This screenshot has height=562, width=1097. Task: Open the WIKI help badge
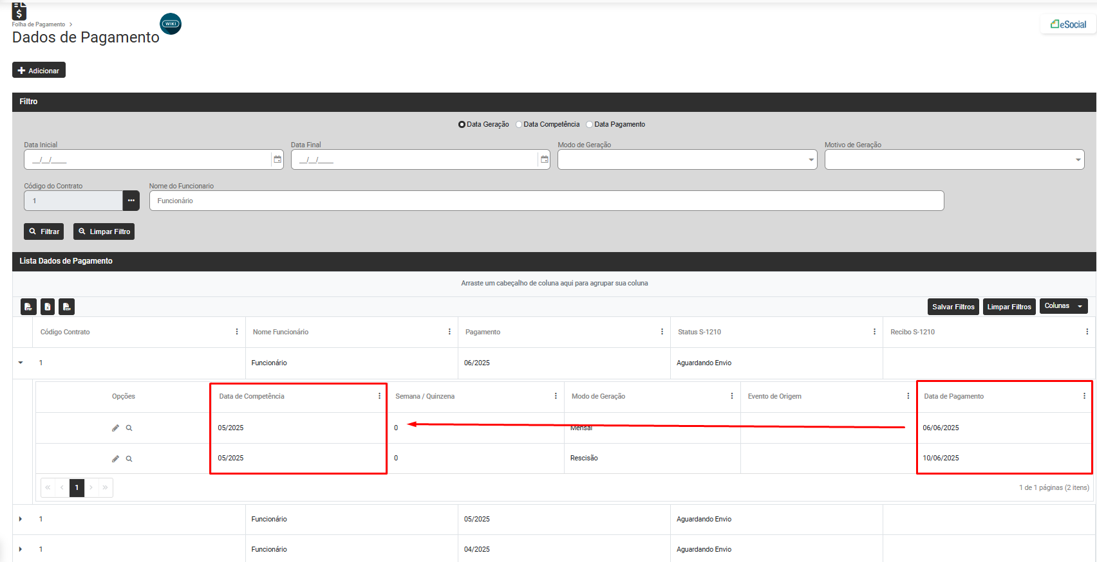coord(171,24)
